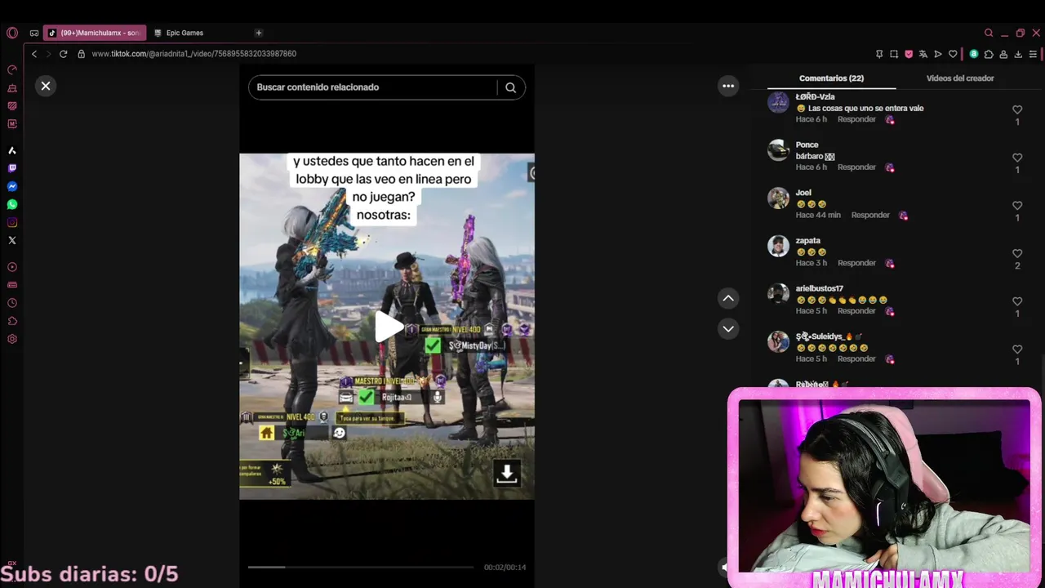
Task: Click the pin icon in address bar
Action: (x=879, y=54)
